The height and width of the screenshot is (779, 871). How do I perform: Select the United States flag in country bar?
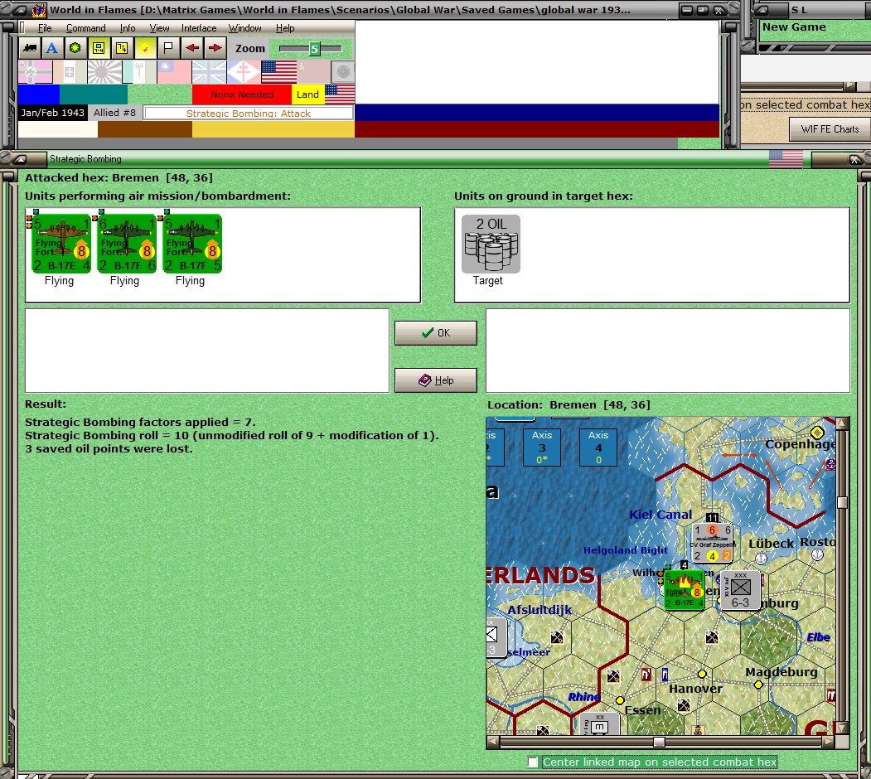click(278, 71)
